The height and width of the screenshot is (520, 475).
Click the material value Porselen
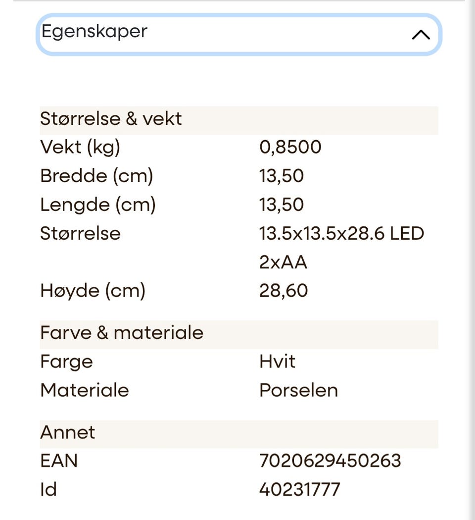pyautogui.click(x=298, y=390)
